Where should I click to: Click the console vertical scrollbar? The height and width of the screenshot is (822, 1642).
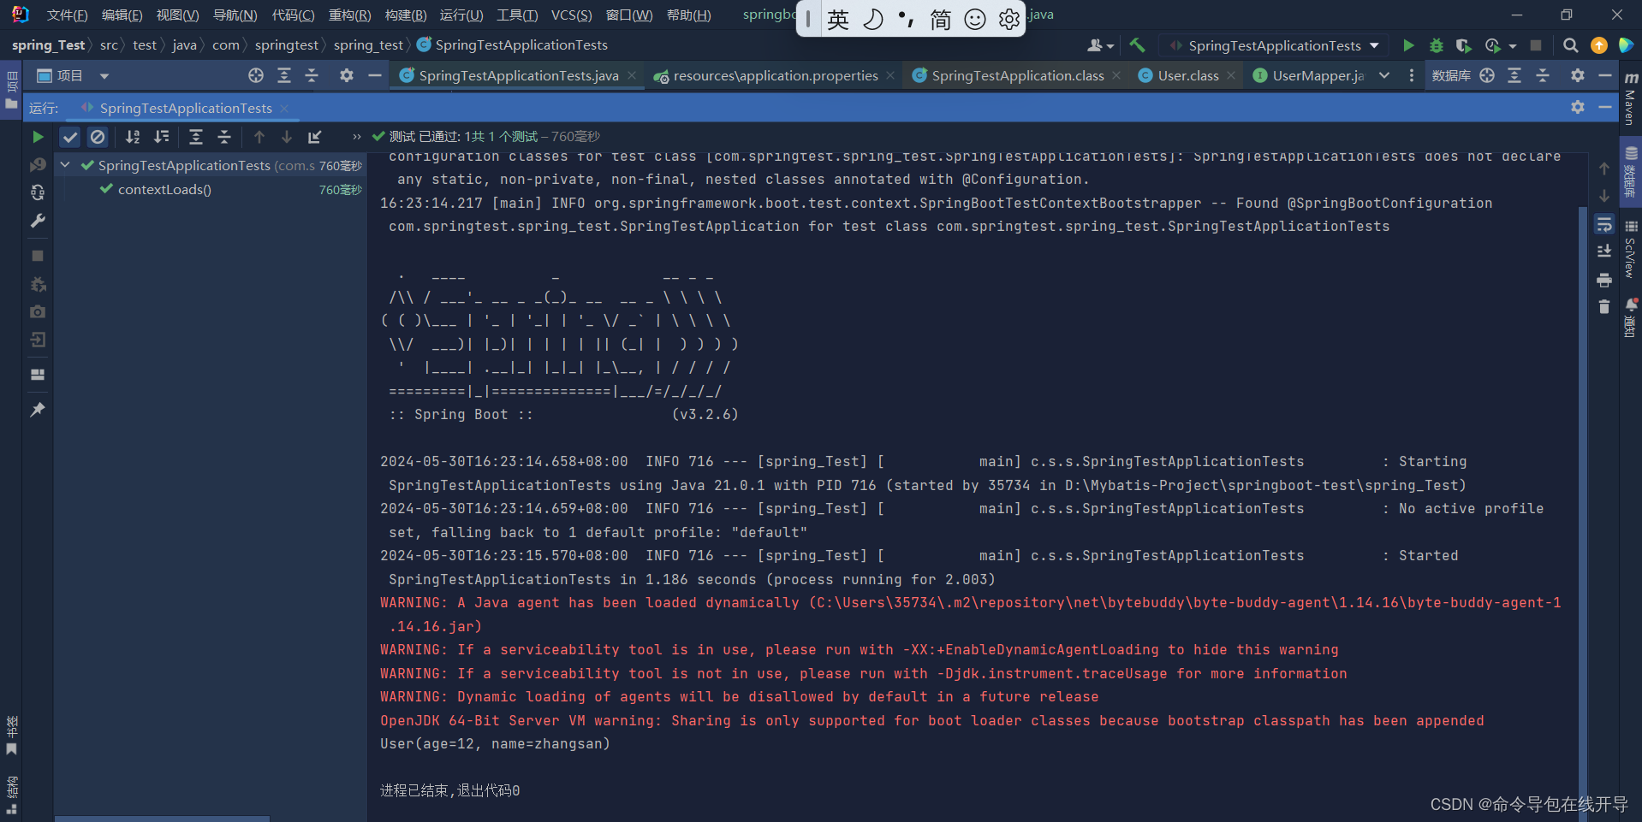[x=1583, y=513]
